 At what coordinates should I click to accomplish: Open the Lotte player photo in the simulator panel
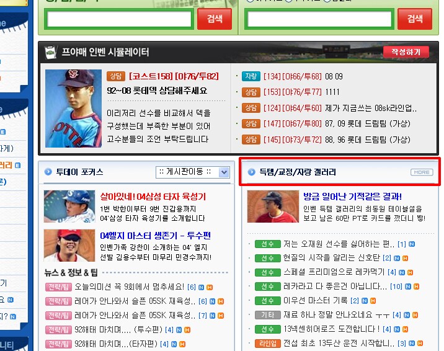(x=73, y=108)
